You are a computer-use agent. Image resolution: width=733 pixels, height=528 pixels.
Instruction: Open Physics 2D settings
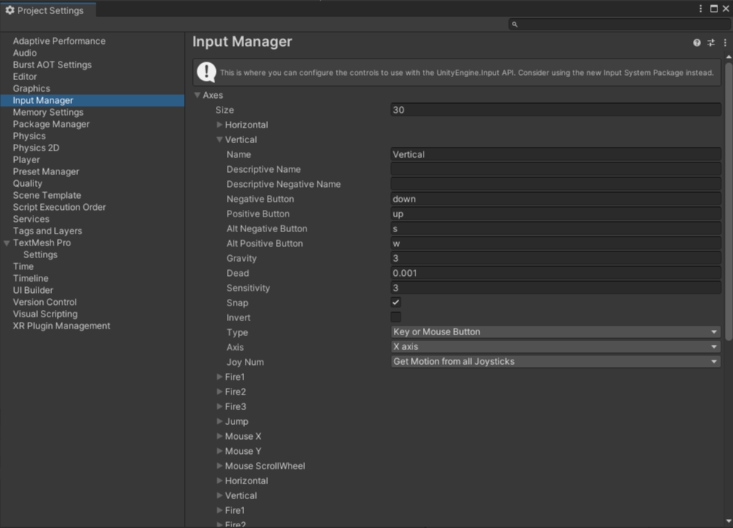click(x=36, y=148)
